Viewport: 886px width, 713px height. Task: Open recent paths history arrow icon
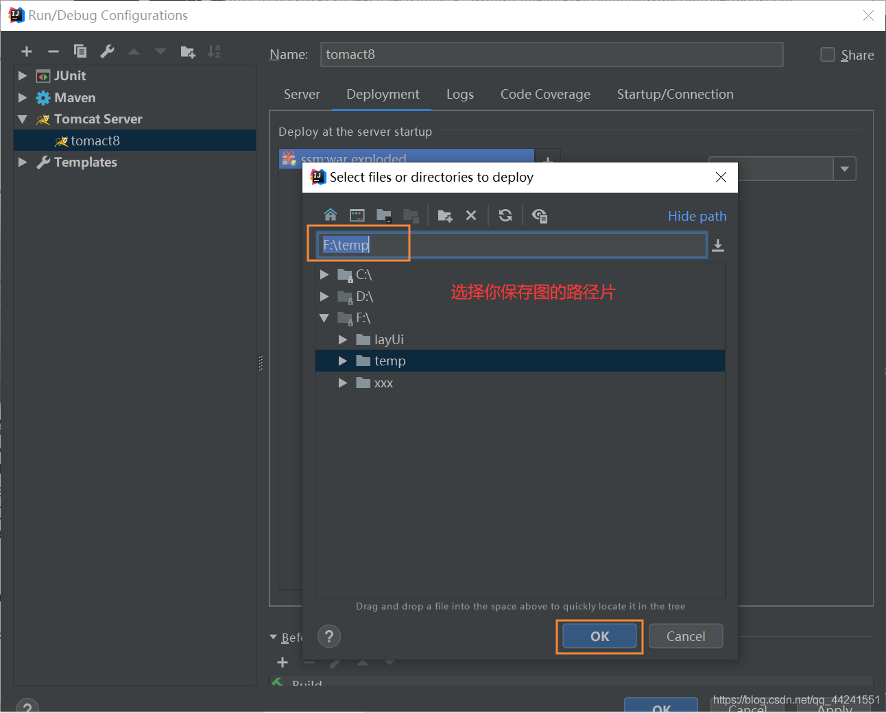tap(718, 245)
